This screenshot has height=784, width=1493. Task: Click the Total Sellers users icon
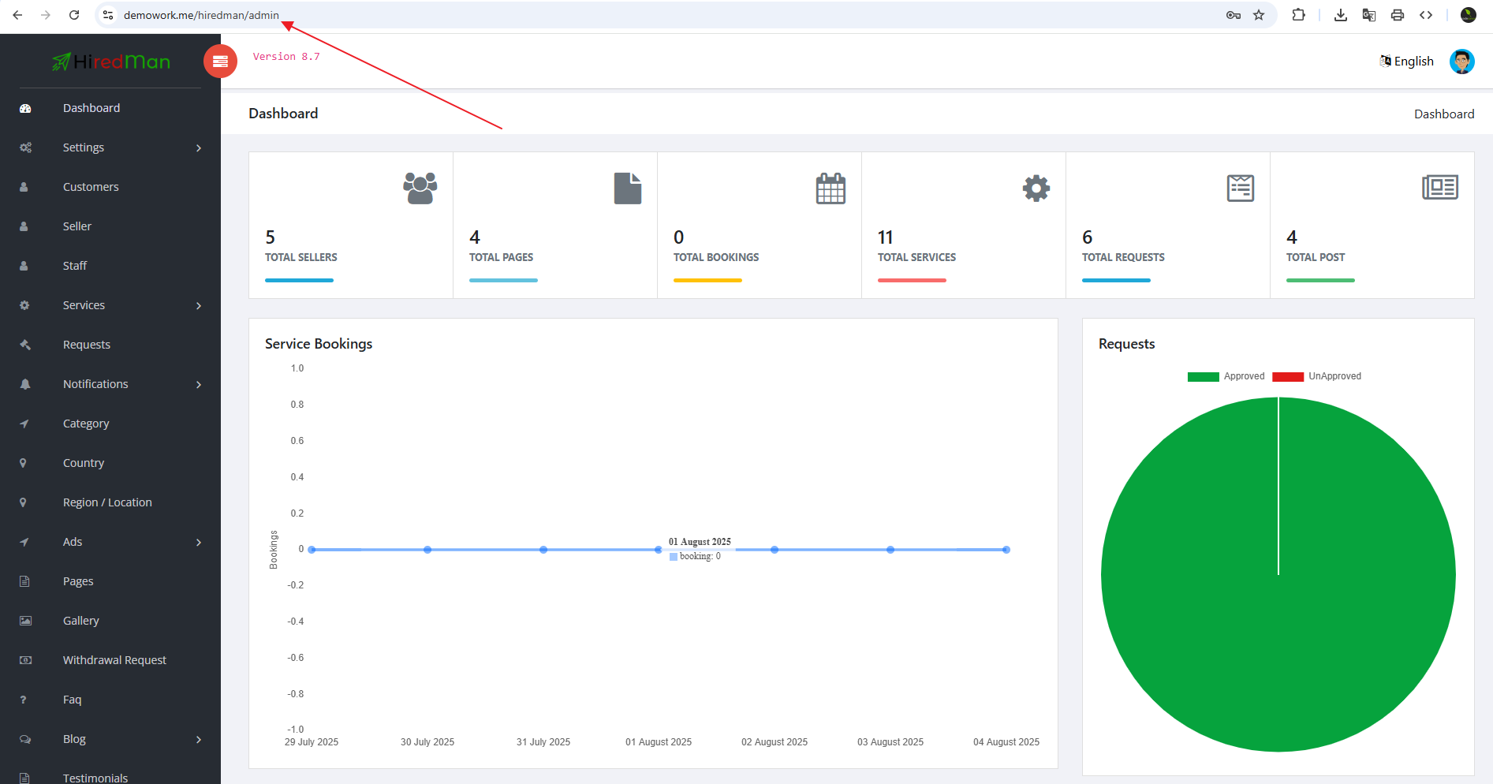tap(420, 189)
